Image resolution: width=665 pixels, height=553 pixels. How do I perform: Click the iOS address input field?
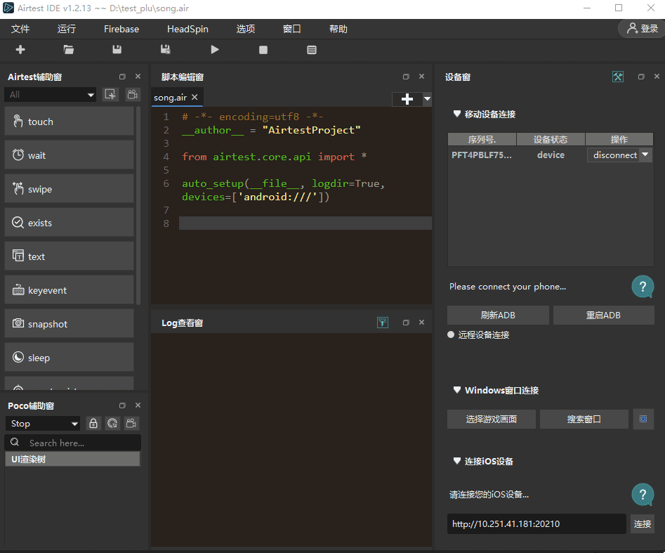coord(536,523)
